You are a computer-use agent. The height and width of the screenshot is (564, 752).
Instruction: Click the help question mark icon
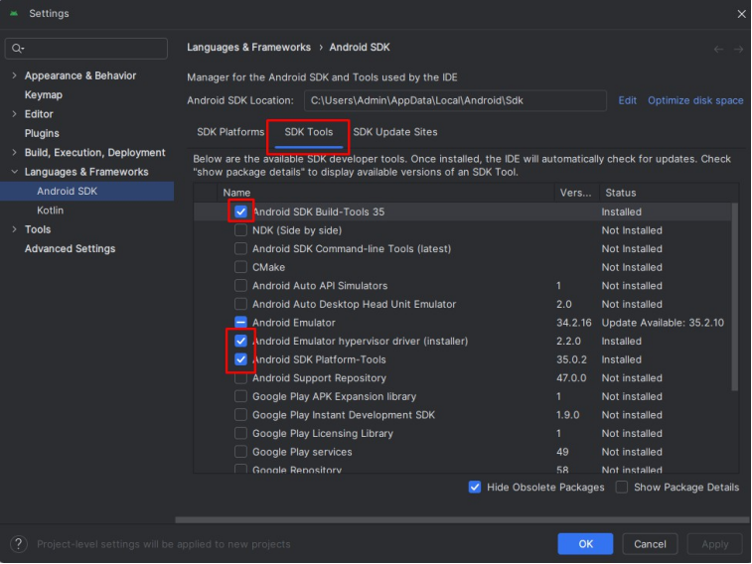[18, 544]
